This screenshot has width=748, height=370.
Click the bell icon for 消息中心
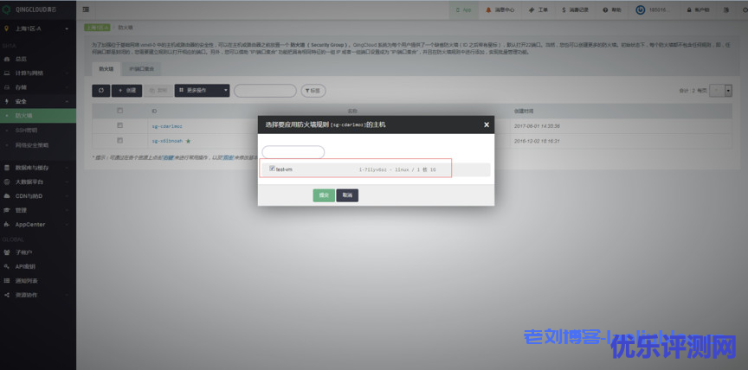point(488,10)
